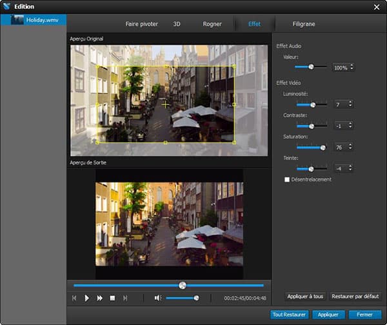The height and width of the screenshot is (325, 387).
Task: Open the Faire pivoter tab
Action: point(142,24)
